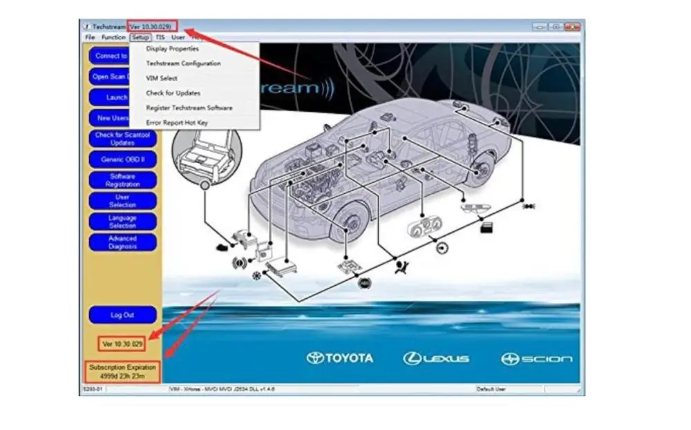Screen dimensions: 691x430
Task: Start Advanced Diagnosis
Action: 122,242
